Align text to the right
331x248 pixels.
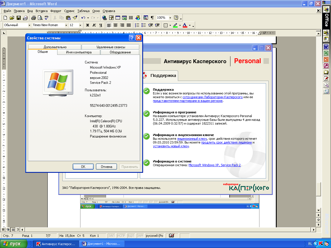122,25
